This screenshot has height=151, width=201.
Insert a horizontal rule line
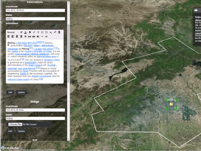42,36
